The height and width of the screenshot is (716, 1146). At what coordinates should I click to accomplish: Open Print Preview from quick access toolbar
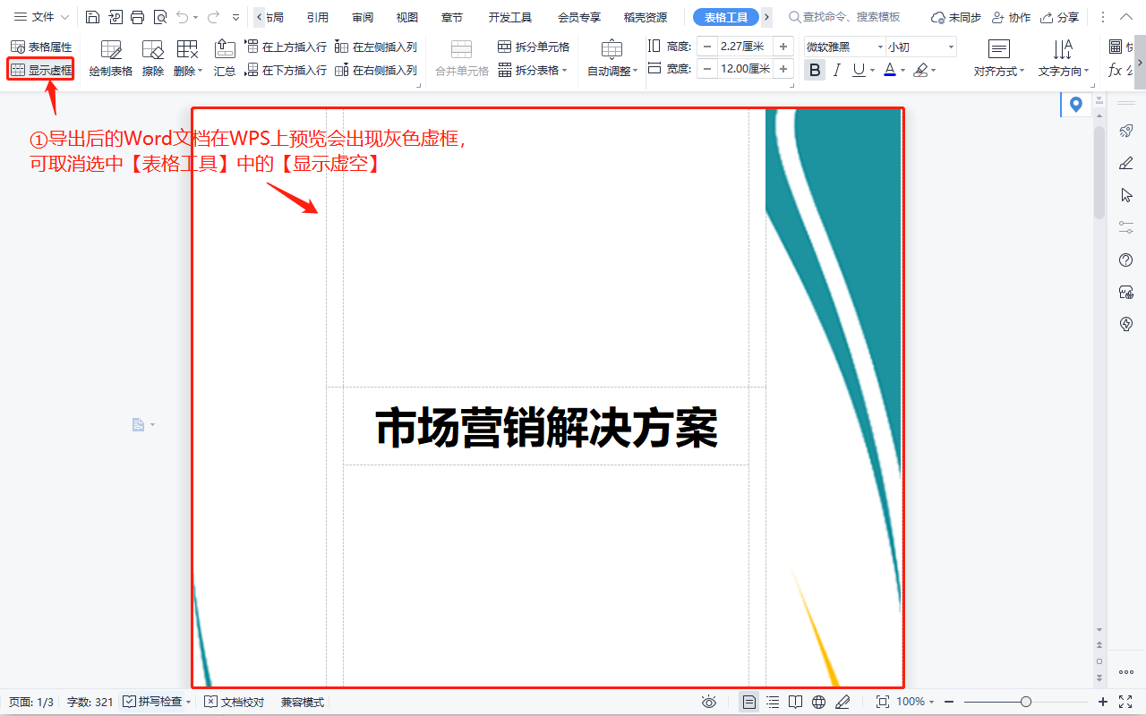(159, 17)
